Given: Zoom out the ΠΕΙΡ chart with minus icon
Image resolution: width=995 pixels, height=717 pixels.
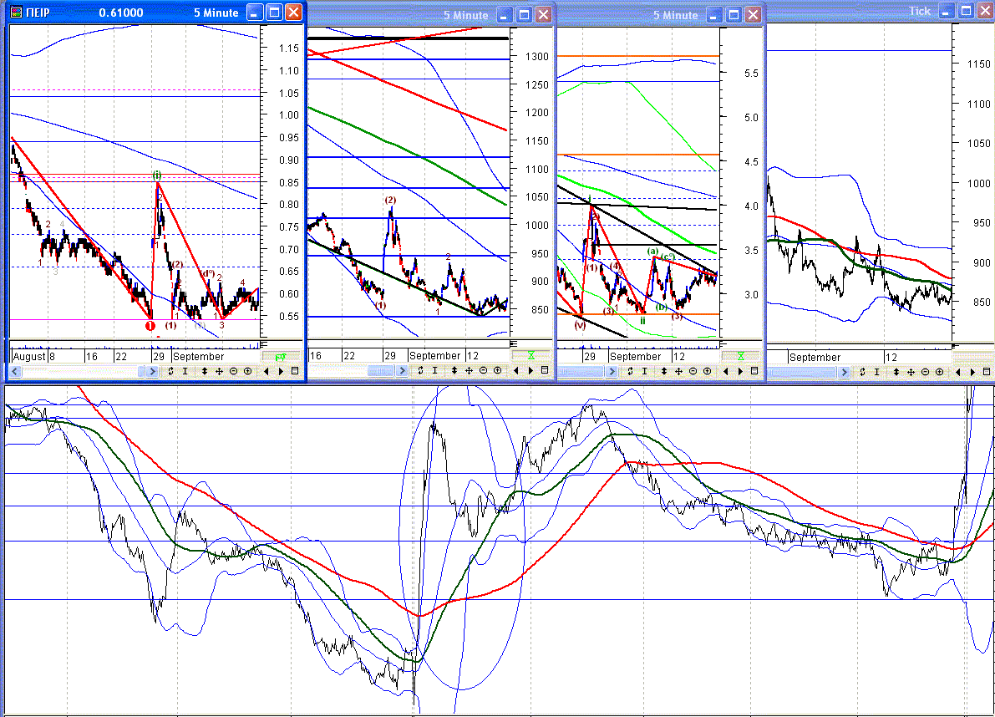Looking at the screenshot, I should pos(234,371).
